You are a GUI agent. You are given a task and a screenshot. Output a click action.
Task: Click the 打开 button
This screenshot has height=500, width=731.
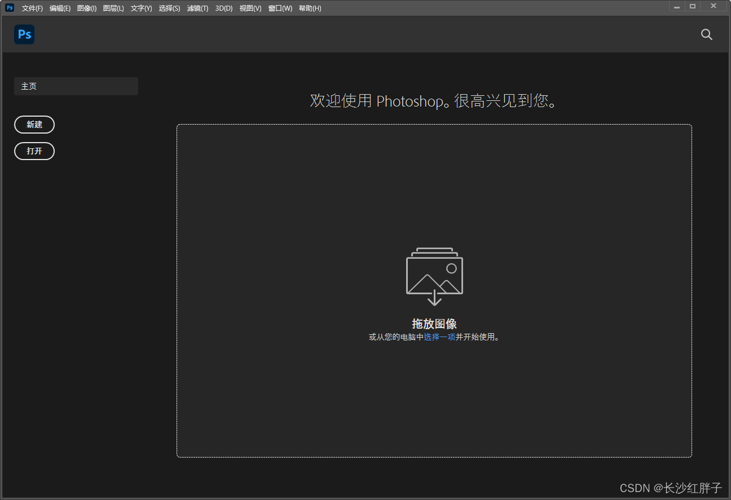click(x=34, y=151)
